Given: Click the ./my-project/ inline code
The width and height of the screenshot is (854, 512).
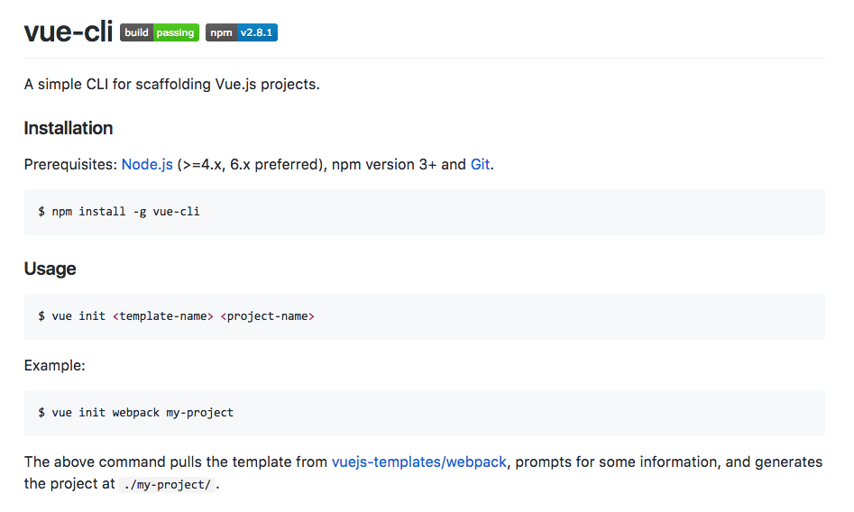Looking at the screenshot, I should [167, 484].
